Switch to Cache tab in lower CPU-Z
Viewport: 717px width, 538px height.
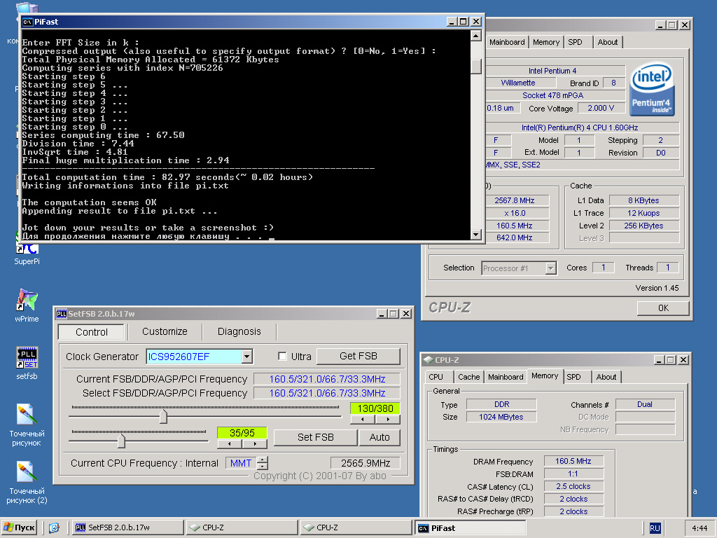point(468,377)
